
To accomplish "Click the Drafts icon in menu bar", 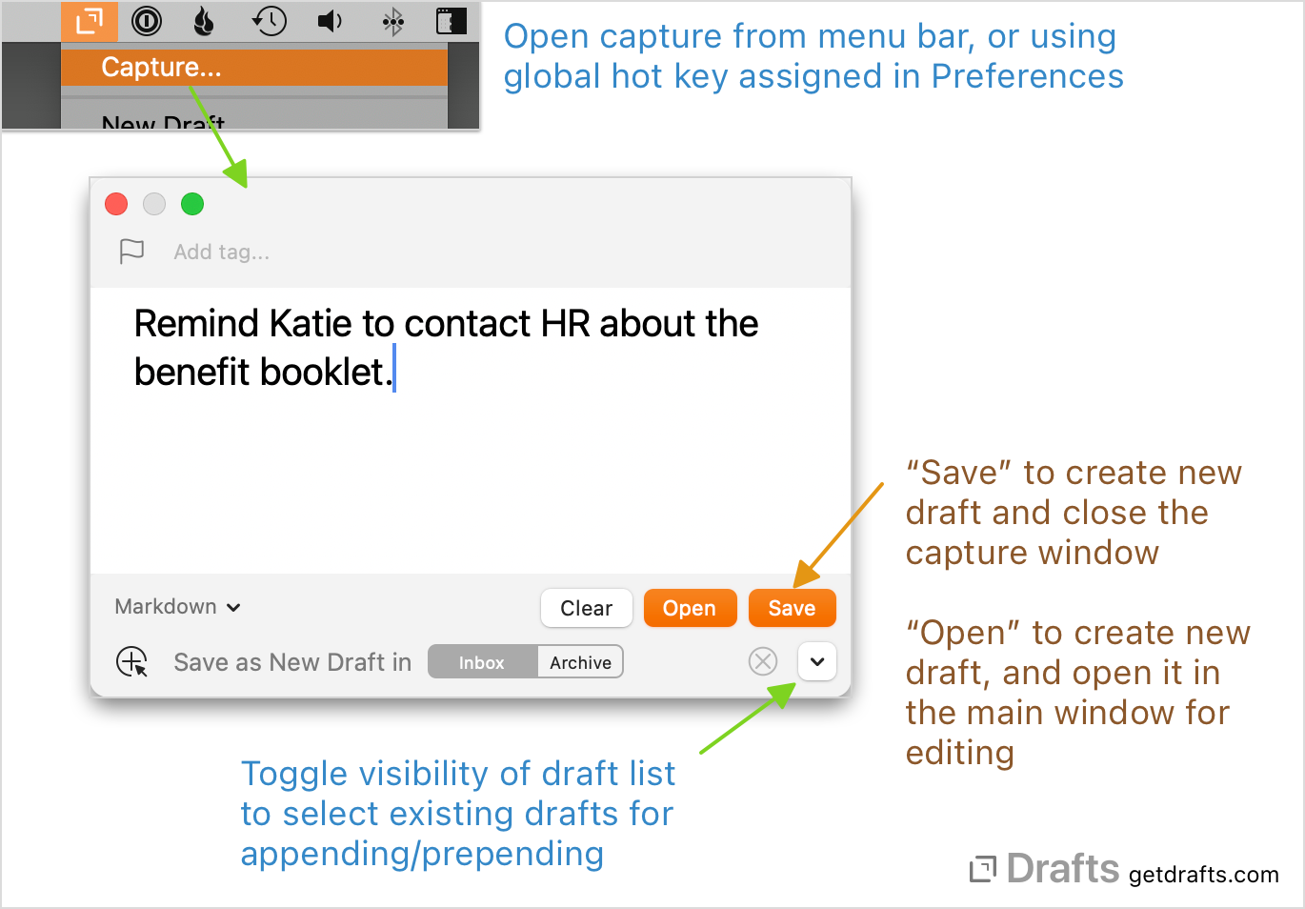I will [x=89, y=21].
